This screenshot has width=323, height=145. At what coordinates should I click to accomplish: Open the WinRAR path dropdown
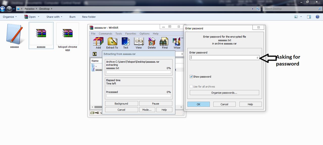pyautogui.click(x=182, y=54)
